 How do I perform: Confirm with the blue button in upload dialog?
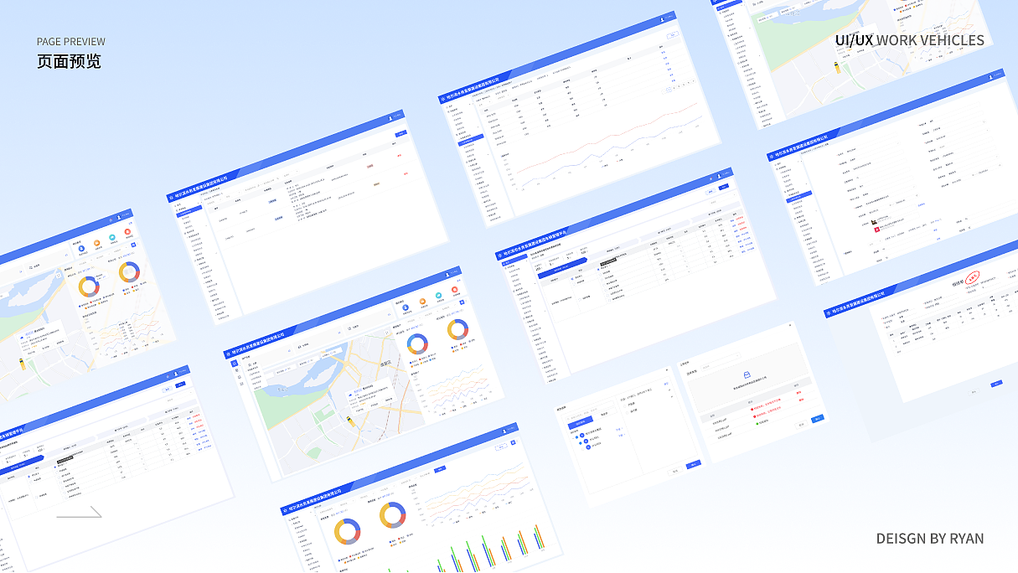tap(818, 419)
